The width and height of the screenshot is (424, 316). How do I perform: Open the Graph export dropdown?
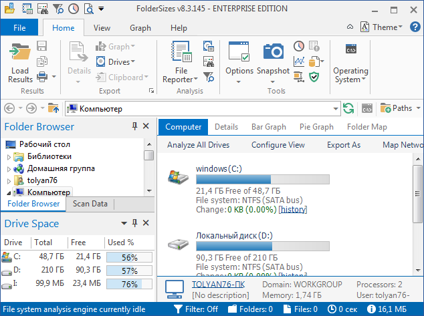(115, 47)
